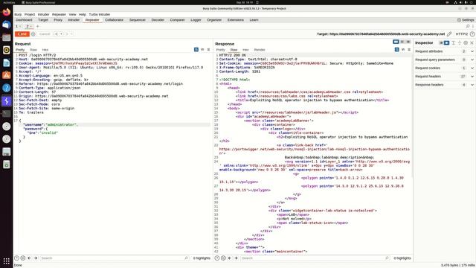Open the Proxy tab

[58, 20]
